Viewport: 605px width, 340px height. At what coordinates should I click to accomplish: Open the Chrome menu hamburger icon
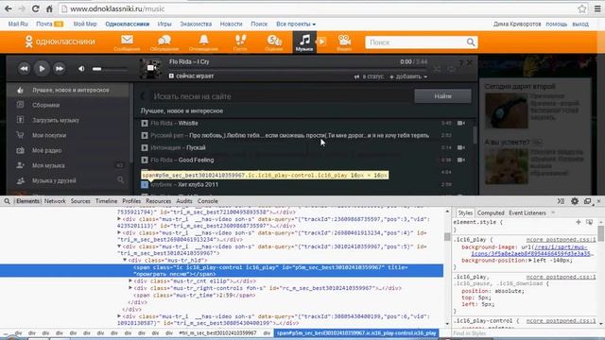pyautogui.click(x=597, y=8)
